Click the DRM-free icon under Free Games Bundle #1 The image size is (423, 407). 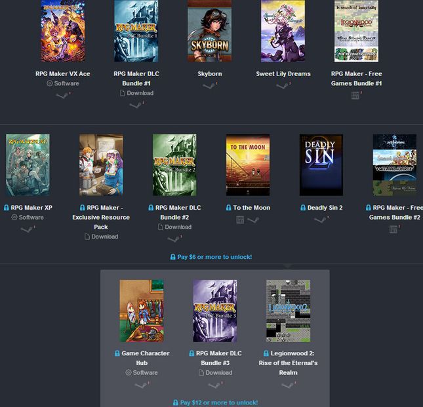tap(355, 96)
